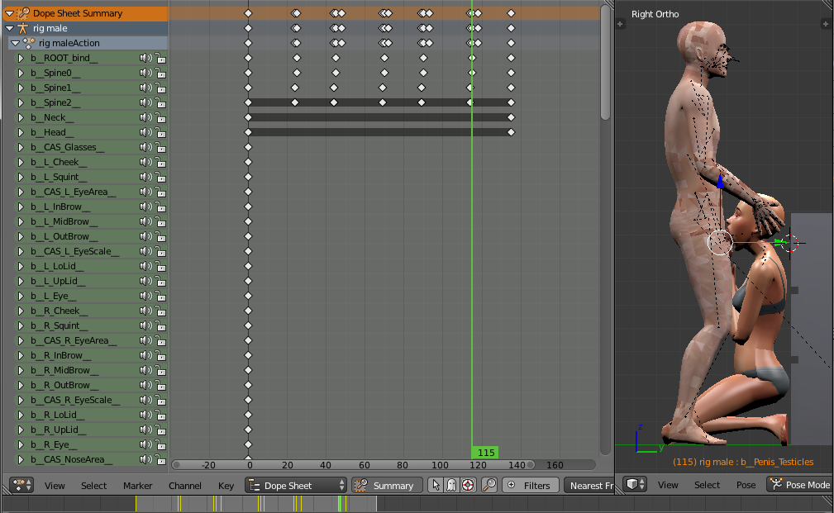Select the b__Head__ keyframe at frame 0
Viewport: 834px width, 513px height.
pos(248,132)
